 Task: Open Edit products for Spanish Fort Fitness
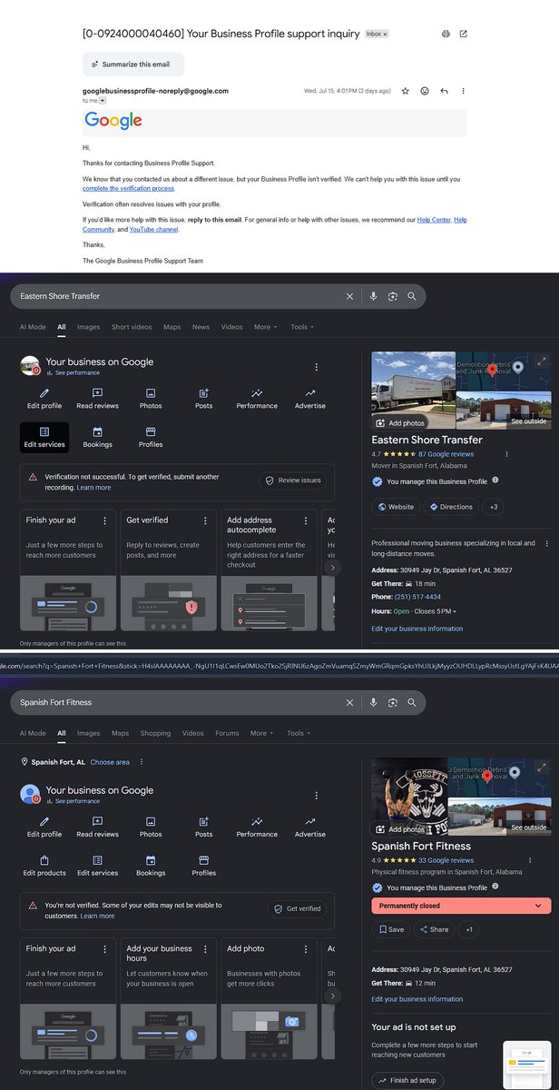coord(44,867)
